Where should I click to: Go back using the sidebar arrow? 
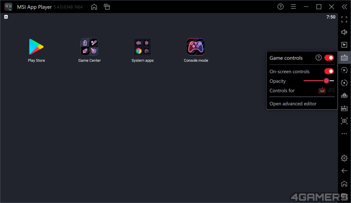(x=344, y=171)
